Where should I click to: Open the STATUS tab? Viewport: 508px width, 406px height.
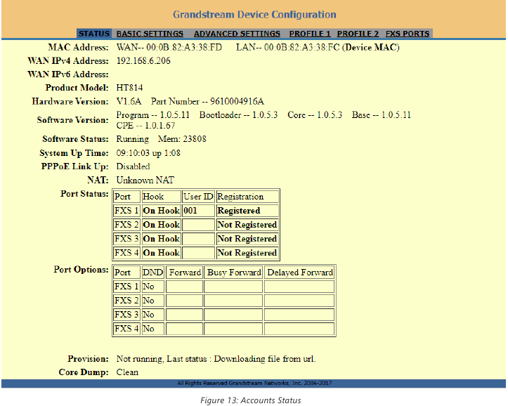(x=94, y=34)
